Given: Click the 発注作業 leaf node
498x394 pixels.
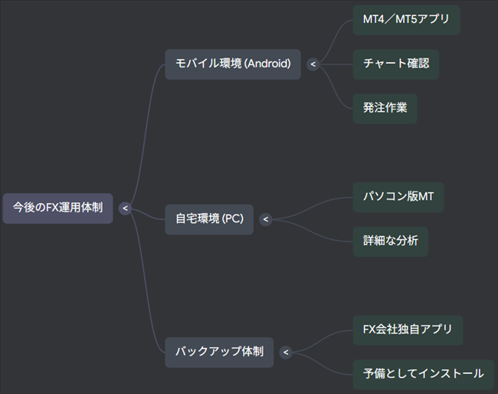Looking at the screenshot, I should click(x=385, y=108).
